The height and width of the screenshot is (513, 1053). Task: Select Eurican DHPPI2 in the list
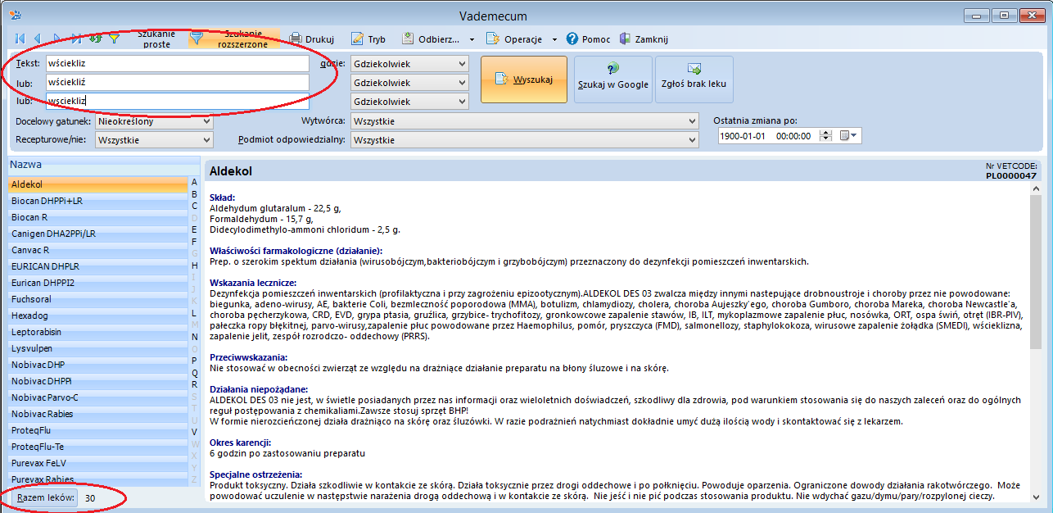point(98,283)
